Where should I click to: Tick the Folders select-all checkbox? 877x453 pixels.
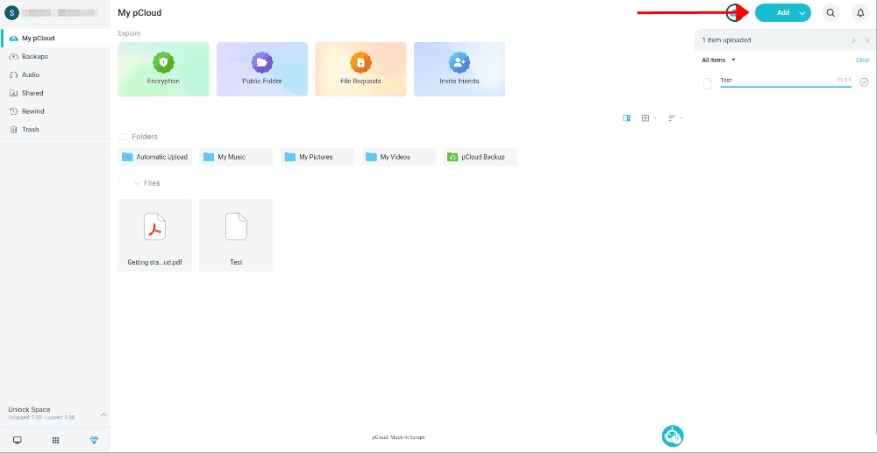123,137
